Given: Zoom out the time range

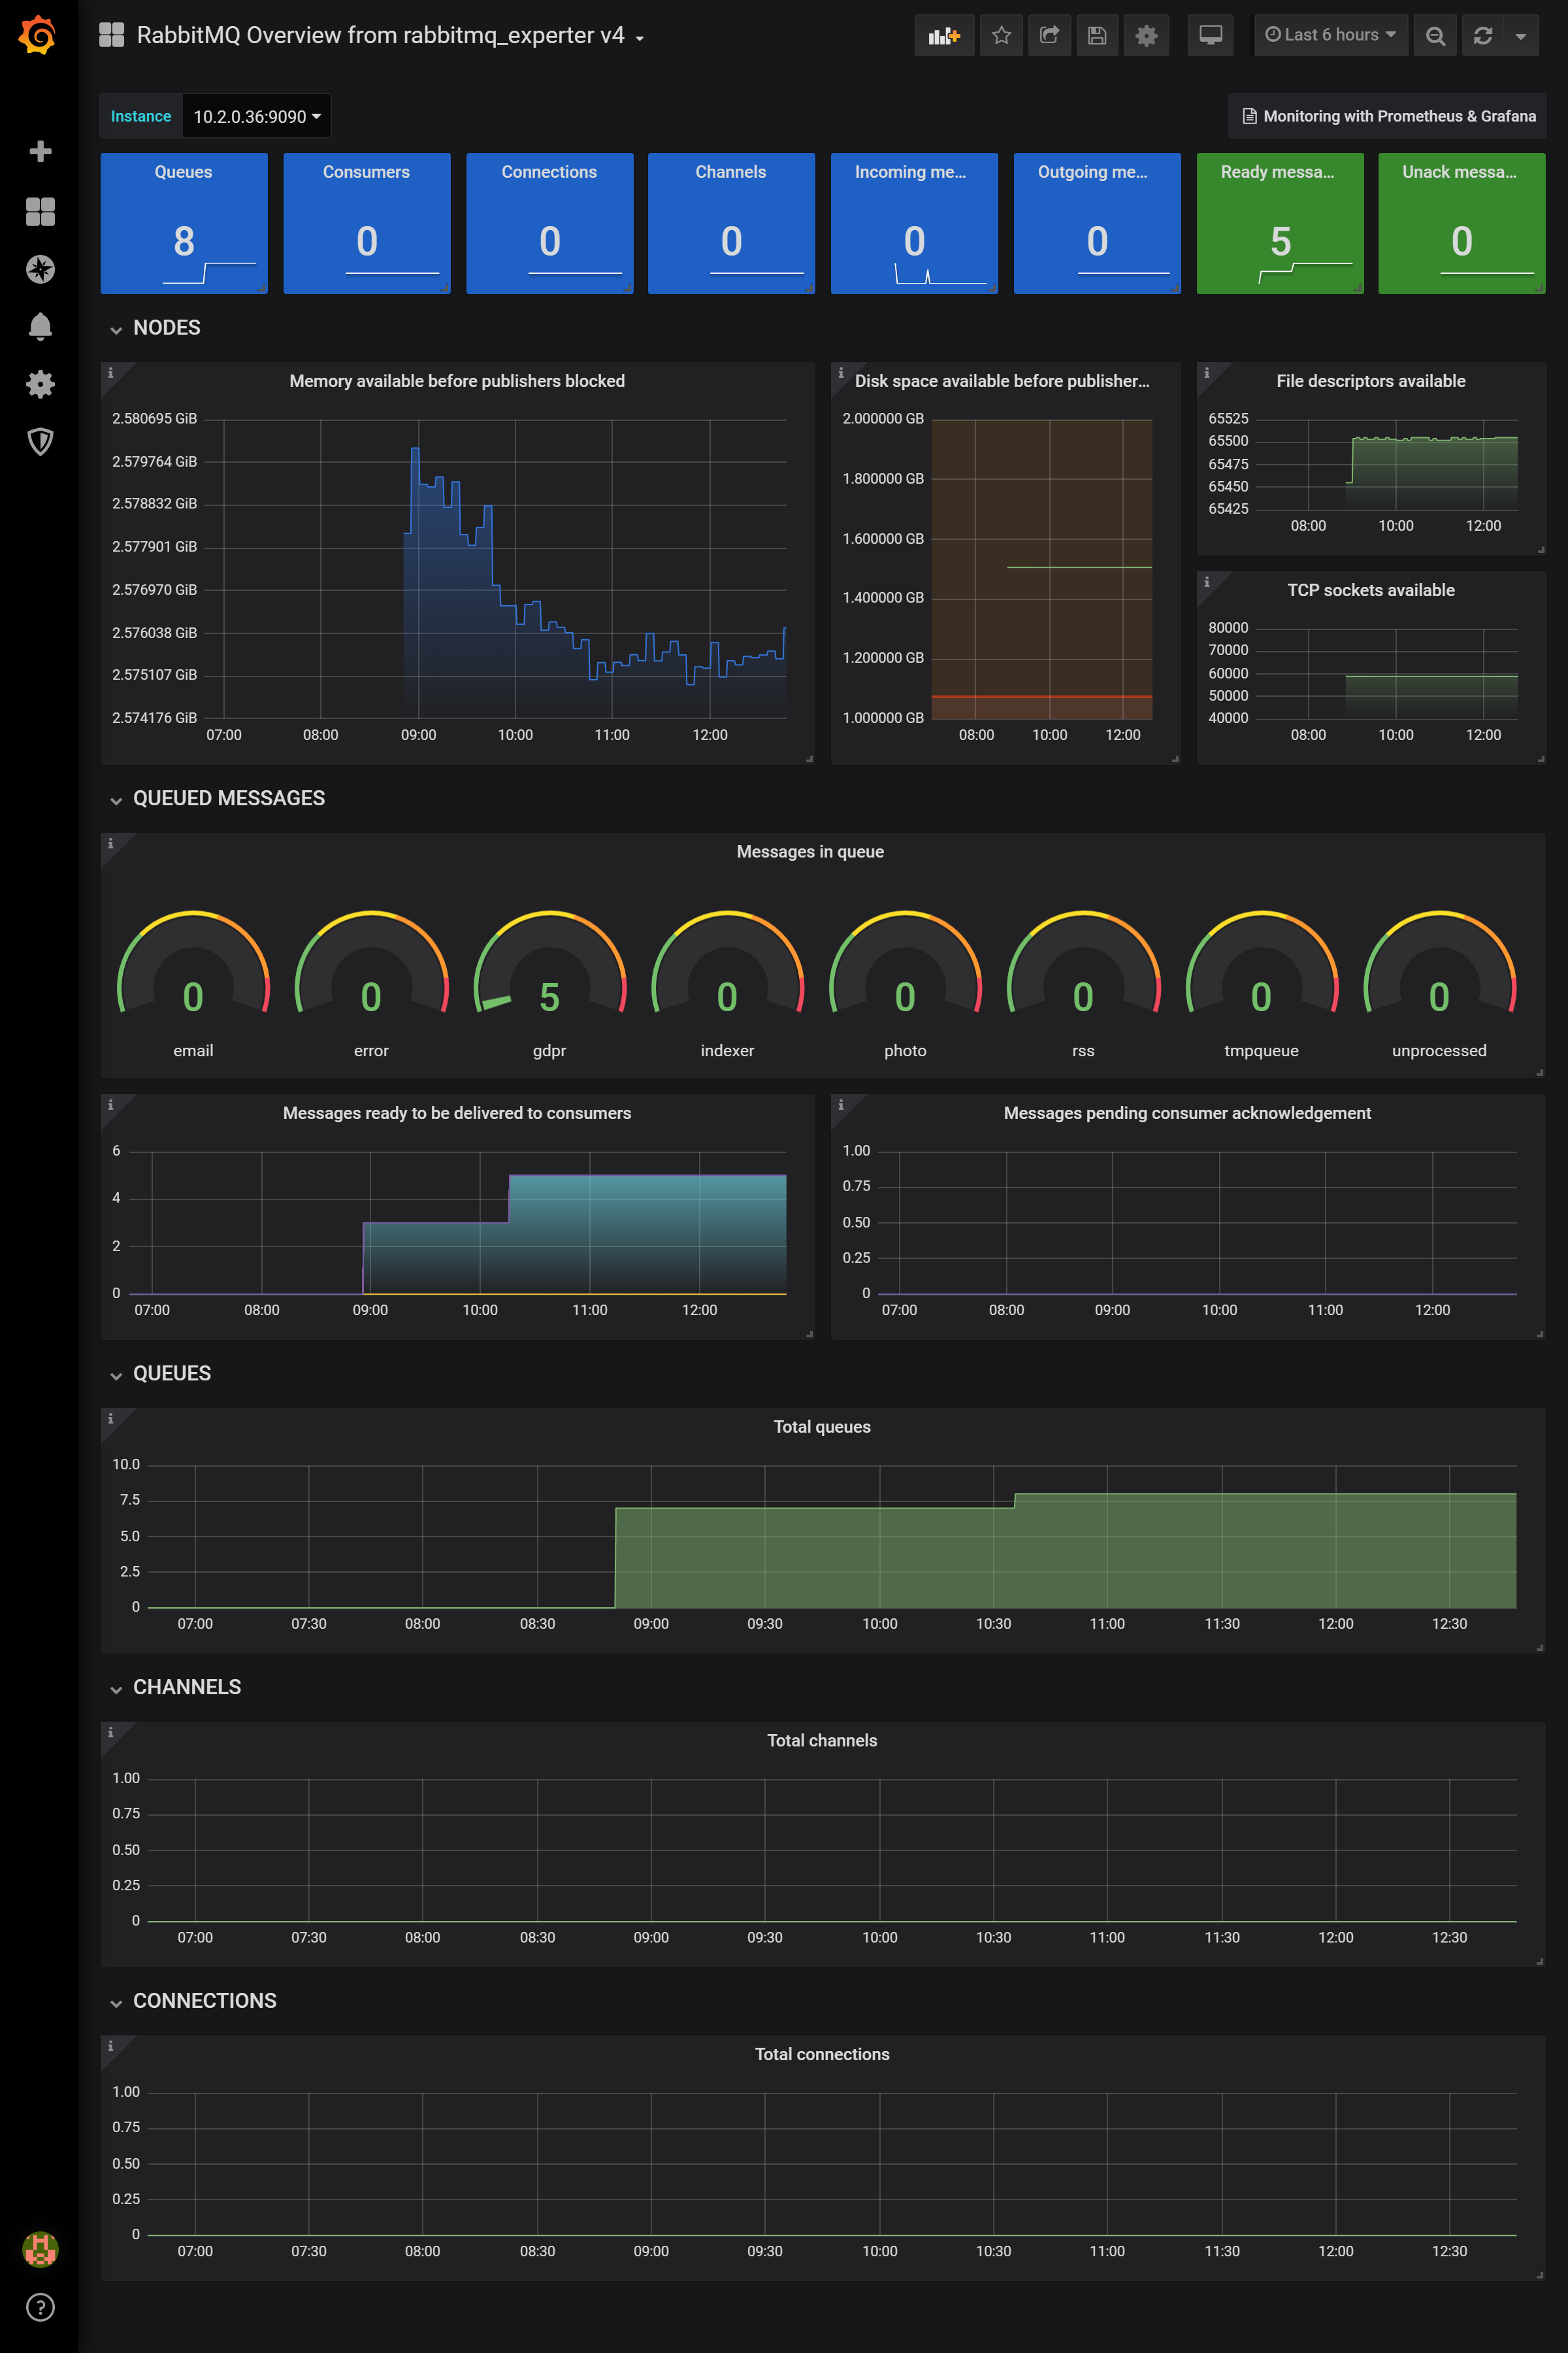Looking at the screenshot, I should (x=1435, y=36).
